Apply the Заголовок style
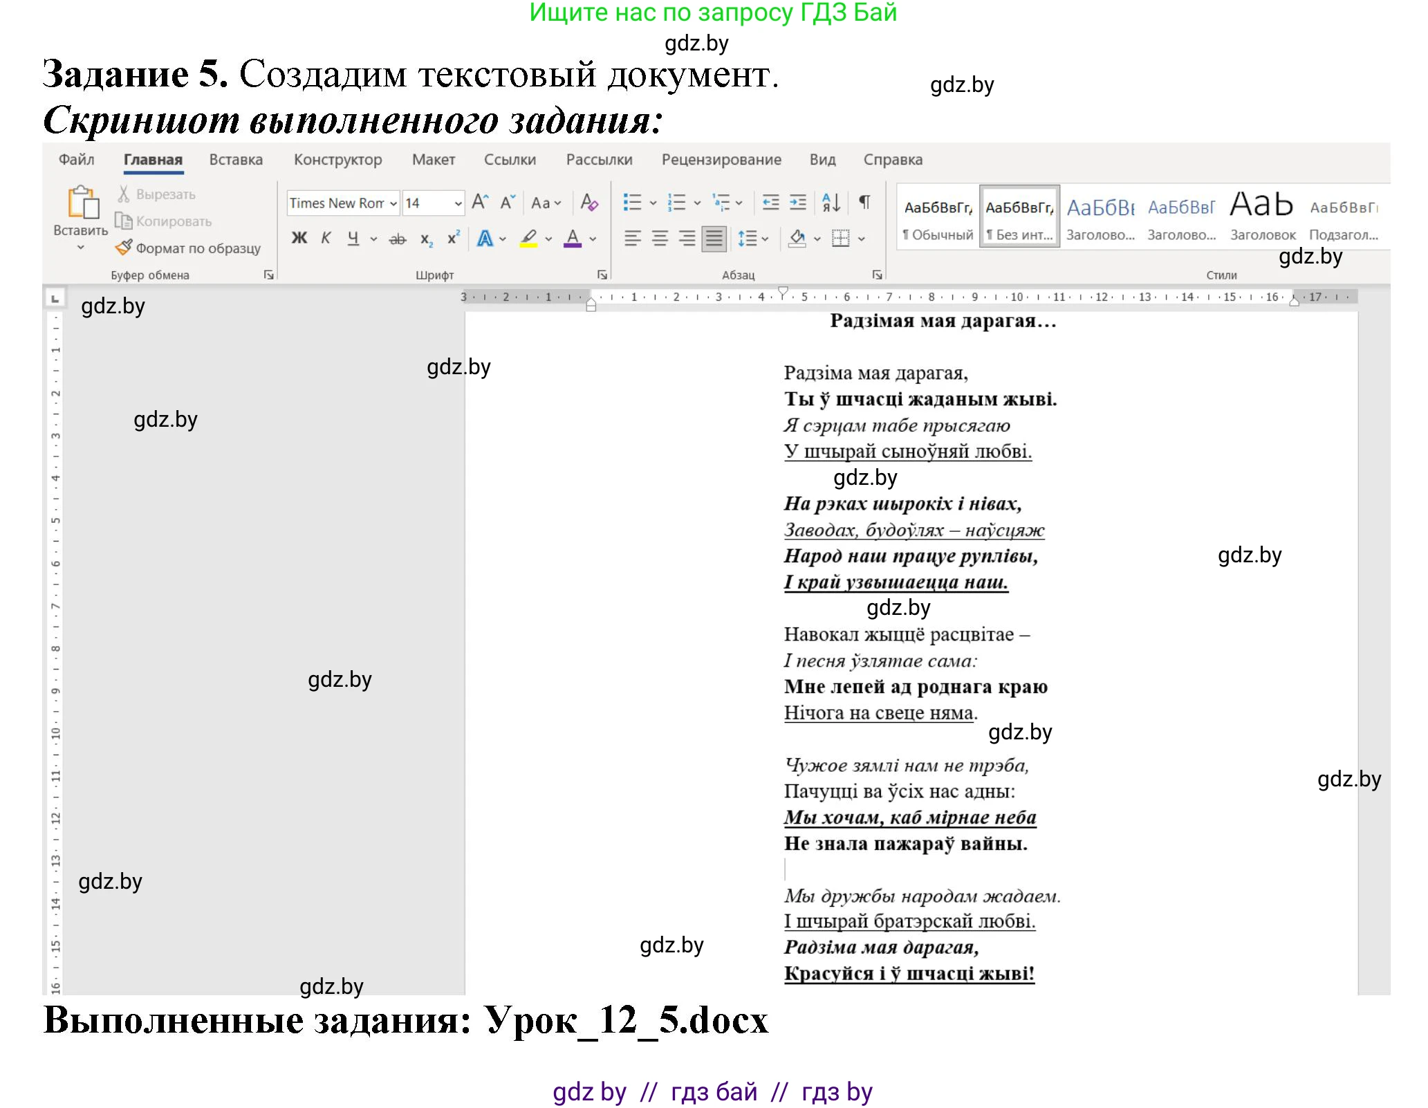 [x=1261, y=214]
